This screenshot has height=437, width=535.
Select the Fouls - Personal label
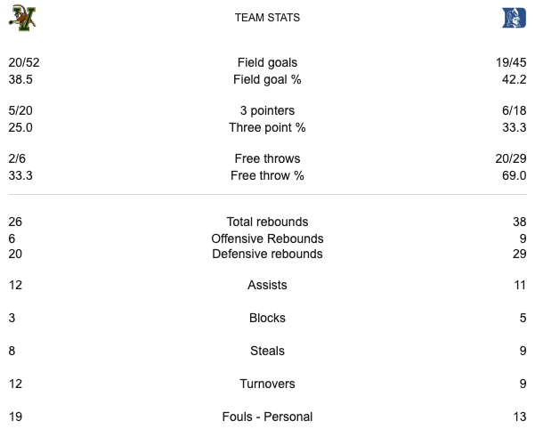(x=267, y=417)
